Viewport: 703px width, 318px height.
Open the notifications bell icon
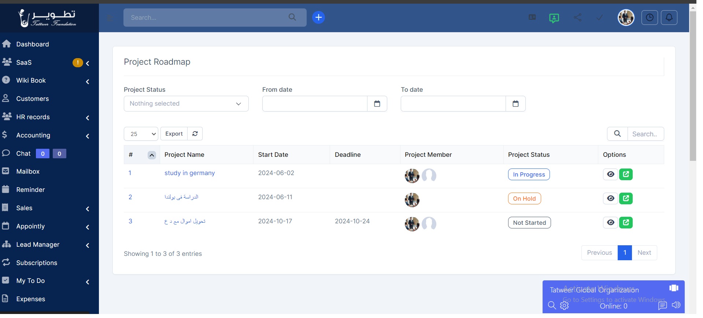[669, 18]
